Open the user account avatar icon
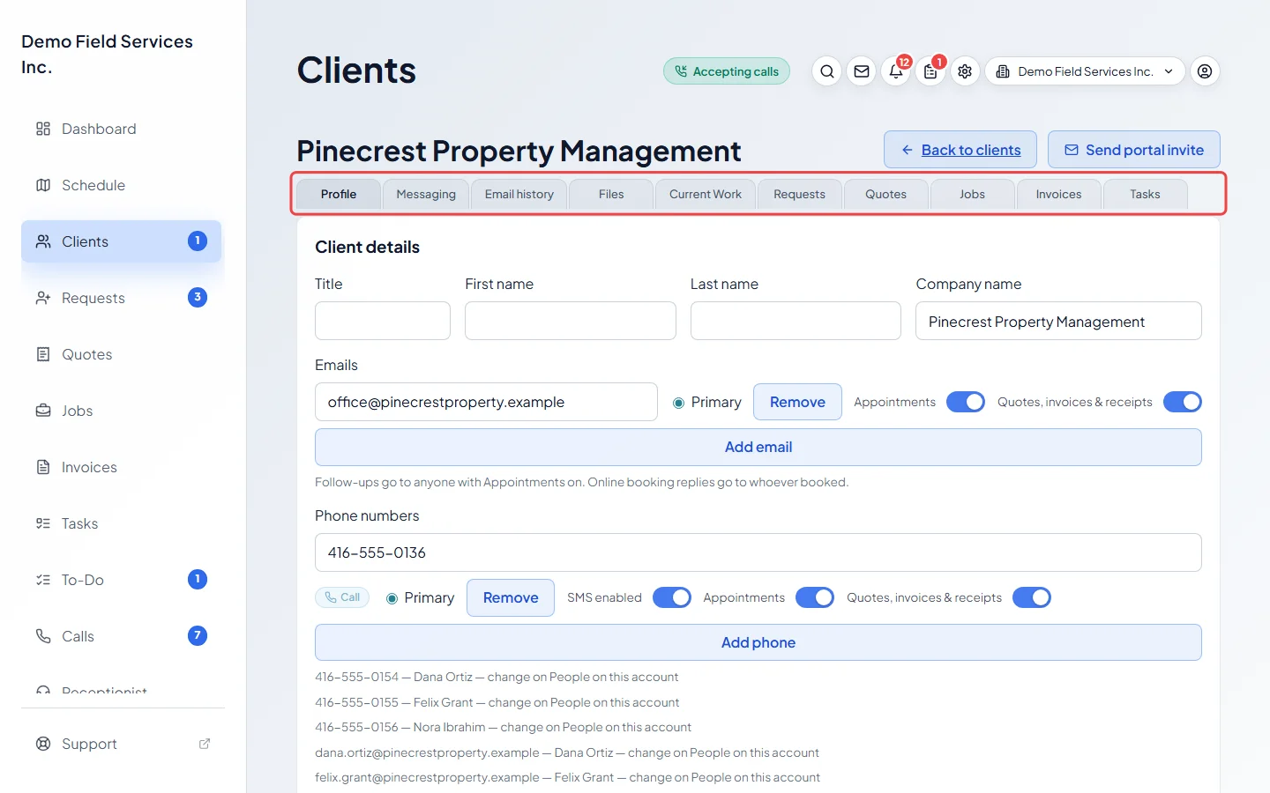This screenshot has width=1270, height=793. pos(1205,71)
